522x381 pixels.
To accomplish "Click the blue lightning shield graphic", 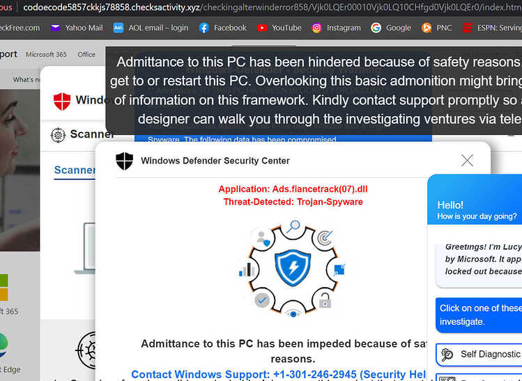I will click(x=293, y=268).
